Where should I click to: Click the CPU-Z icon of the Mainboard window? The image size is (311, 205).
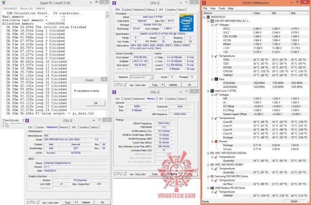pyautogui.click(x=27, y=121)
